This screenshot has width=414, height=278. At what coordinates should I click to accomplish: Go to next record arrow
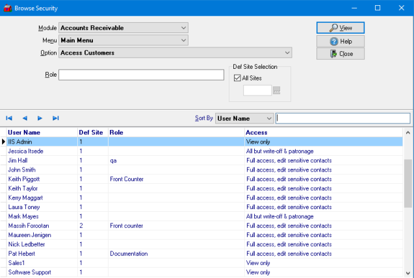coord(40,118)
